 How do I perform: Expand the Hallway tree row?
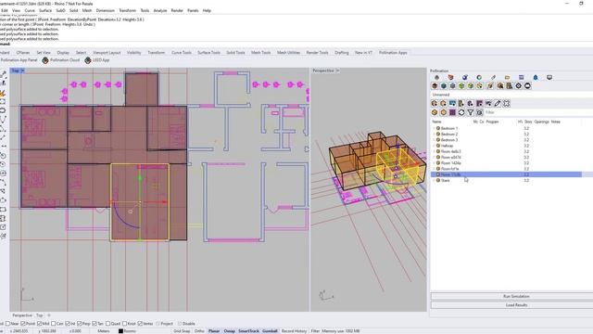click(434, 146)
